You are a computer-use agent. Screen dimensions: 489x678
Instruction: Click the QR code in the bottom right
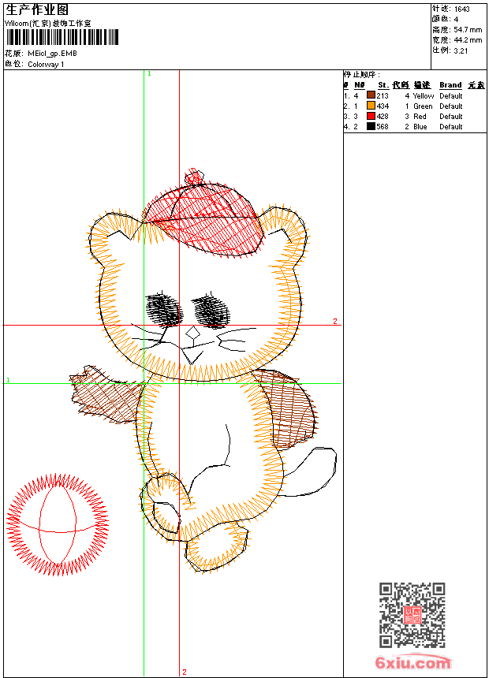412,615
